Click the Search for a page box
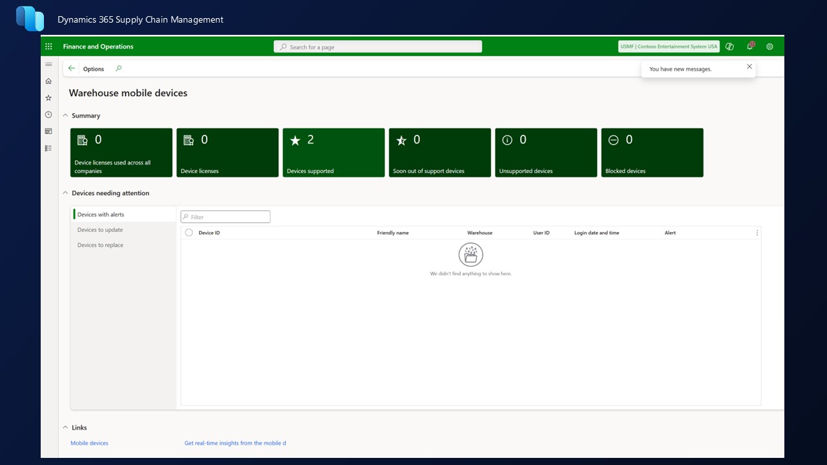Screen dimensions: 827x465 click(x=378, y=46)
